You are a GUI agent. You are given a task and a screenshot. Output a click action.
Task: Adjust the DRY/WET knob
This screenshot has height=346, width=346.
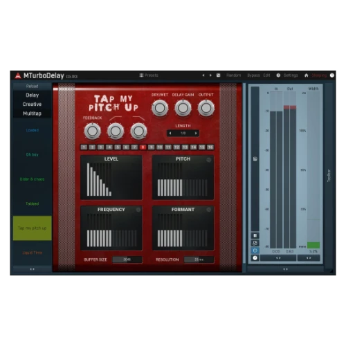[160, 108]
